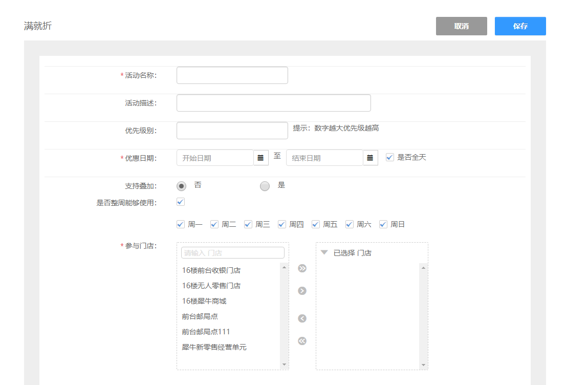This screenshot has width=566, height=385.
Task: Open the end date calendar picker
Action: [x=370, y=158]
